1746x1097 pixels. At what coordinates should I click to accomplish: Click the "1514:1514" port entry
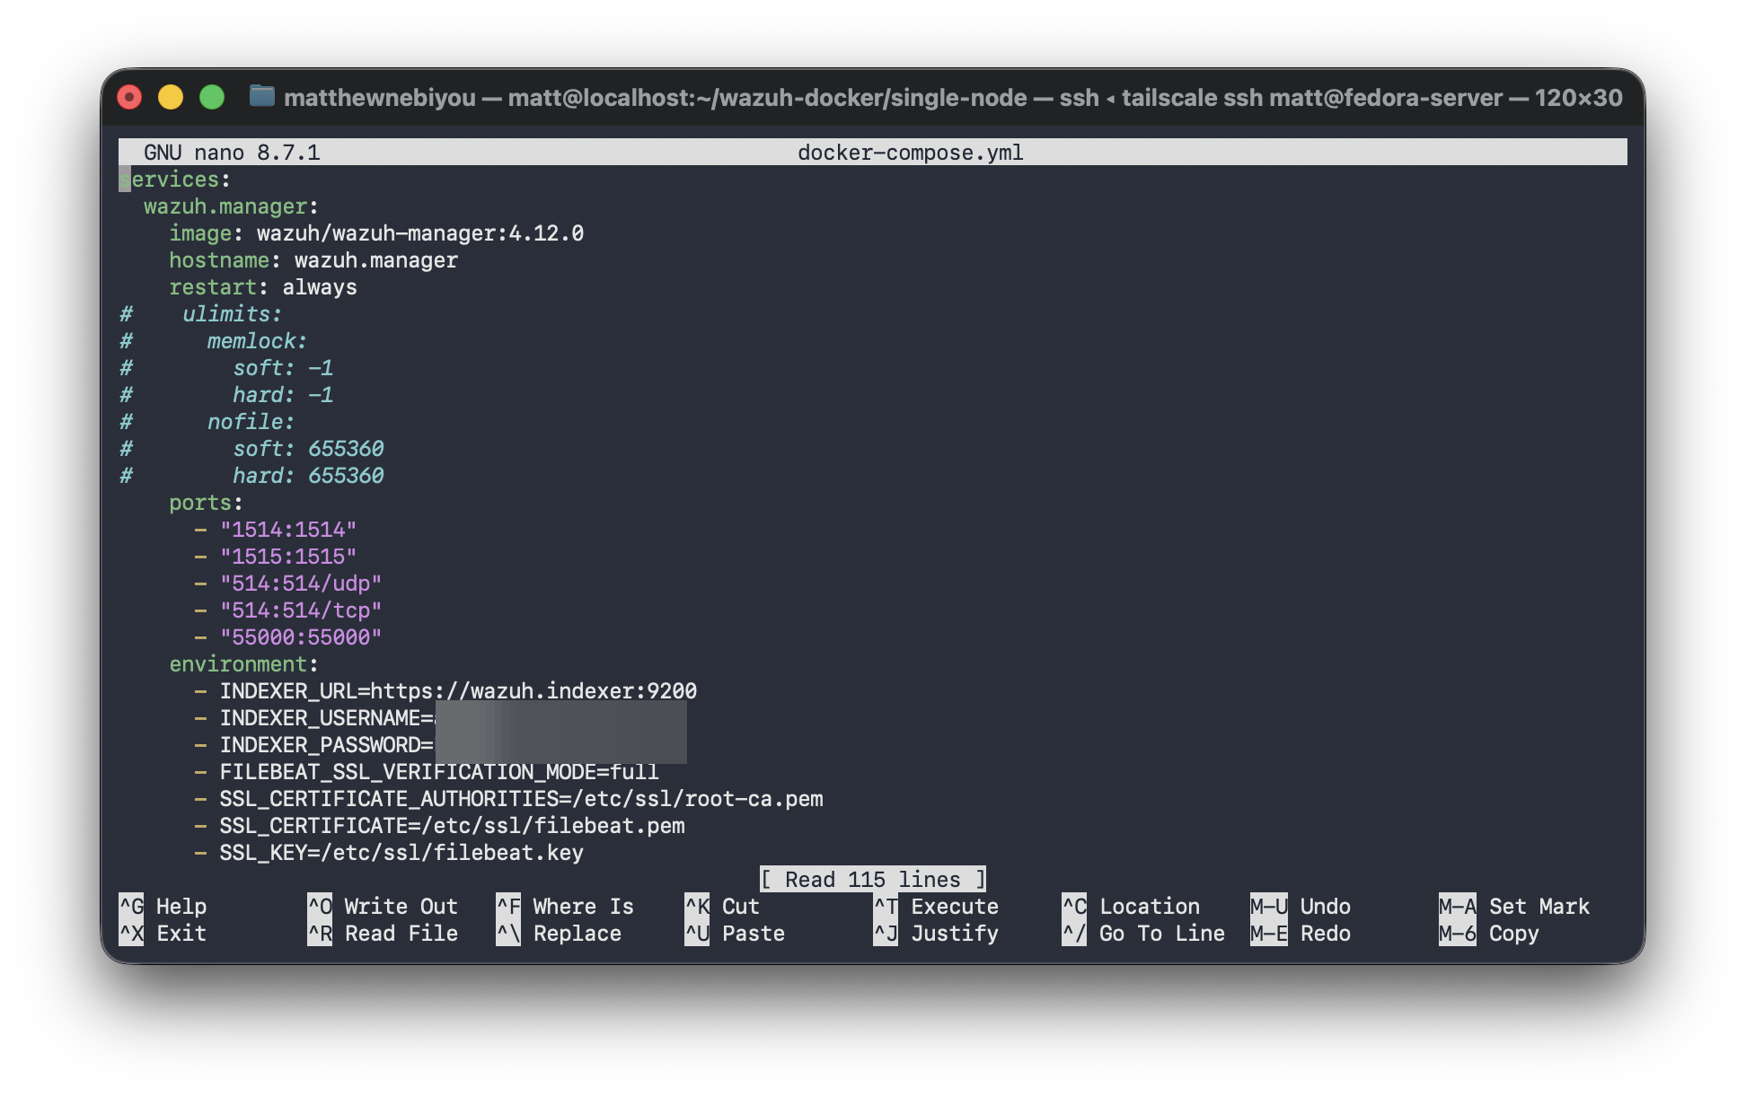[288, 530]
